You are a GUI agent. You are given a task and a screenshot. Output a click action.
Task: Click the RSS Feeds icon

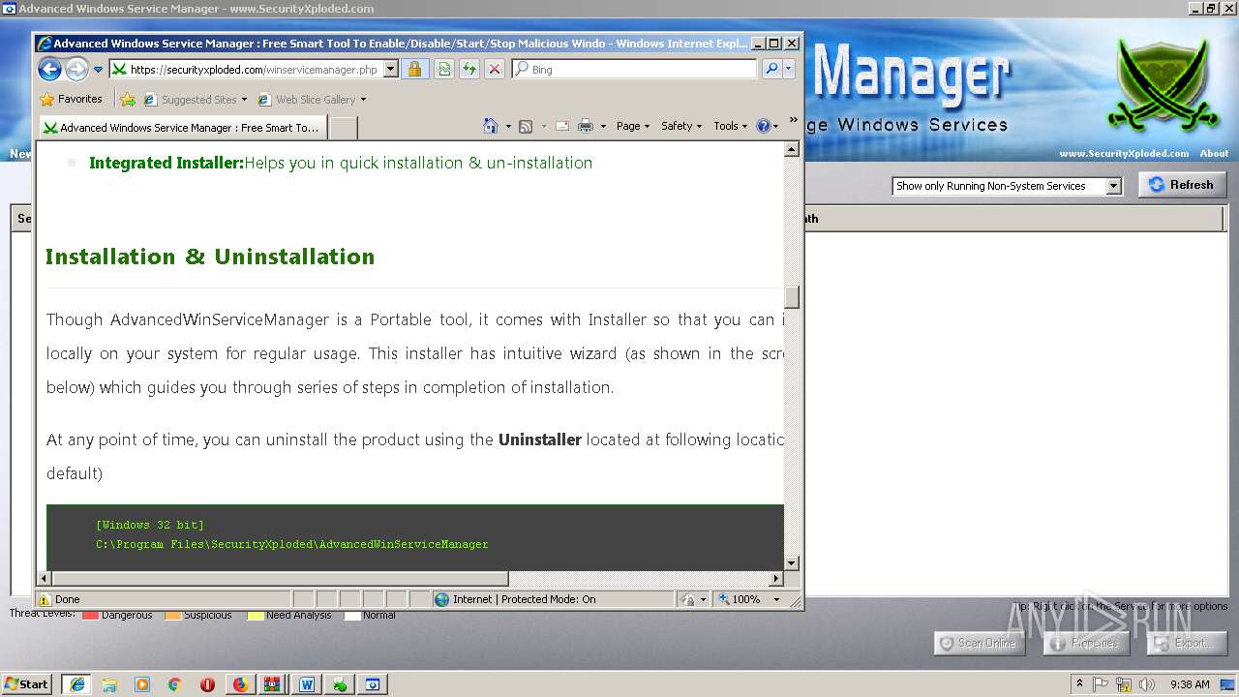tap(526, 126)
